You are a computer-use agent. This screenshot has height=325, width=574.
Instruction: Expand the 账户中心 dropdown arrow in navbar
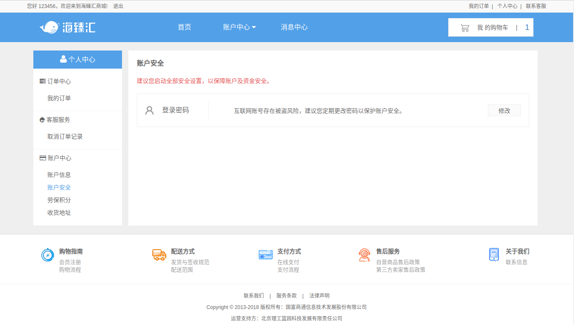[254, 27]
